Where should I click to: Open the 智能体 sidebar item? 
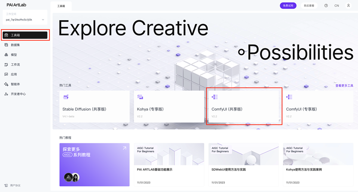tap(25, 84)
